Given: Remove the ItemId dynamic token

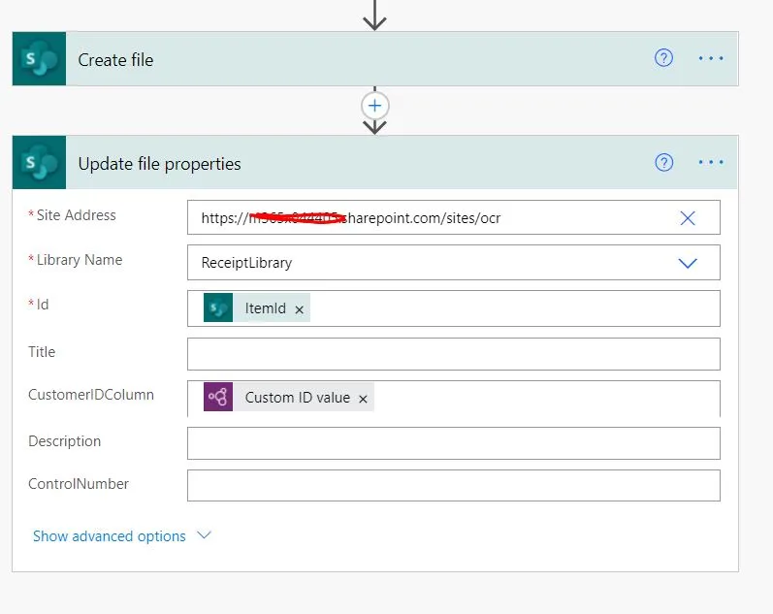Looking at the screenshot, I should (x=300, y=309).
